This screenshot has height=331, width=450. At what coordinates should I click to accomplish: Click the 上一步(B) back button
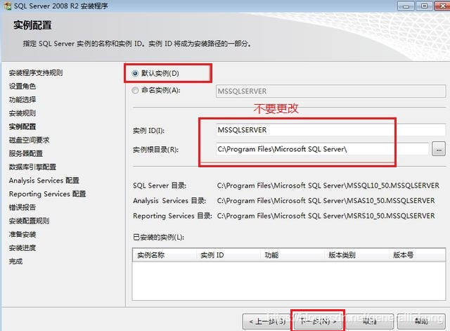click(266, 321)
